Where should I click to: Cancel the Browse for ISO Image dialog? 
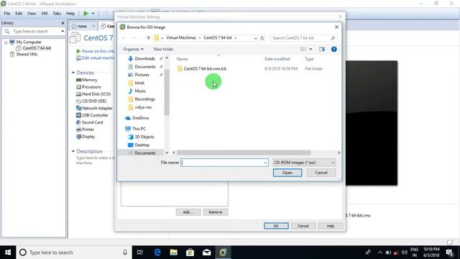tap(321, 173)
